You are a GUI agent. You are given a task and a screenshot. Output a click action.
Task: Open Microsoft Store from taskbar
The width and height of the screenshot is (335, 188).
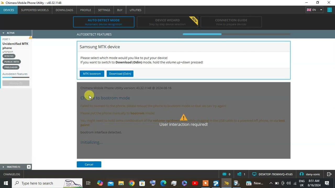click(x=142, y=183)
